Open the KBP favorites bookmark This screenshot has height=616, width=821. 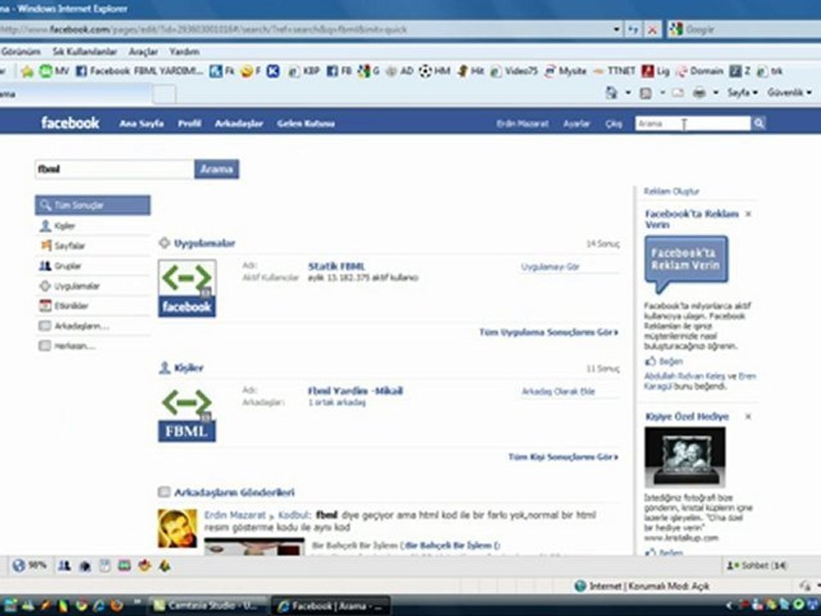(x=303, y=71)
